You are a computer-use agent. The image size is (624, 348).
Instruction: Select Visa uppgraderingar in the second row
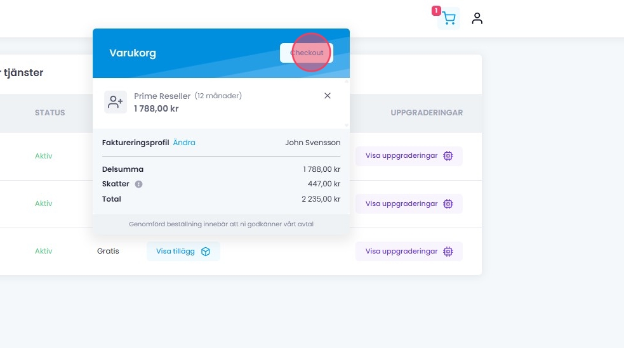[402, 204]
